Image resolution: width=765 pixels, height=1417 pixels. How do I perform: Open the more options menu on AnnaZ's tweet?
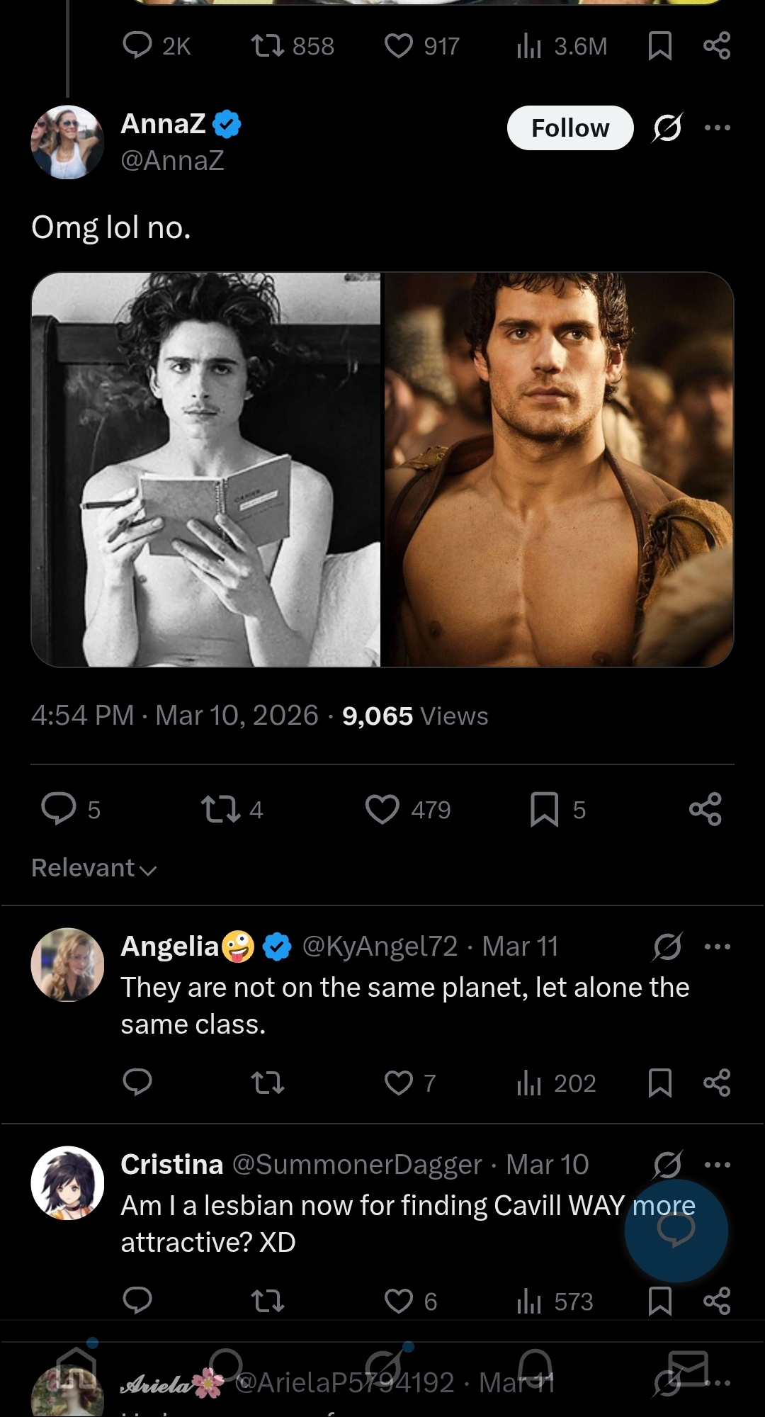point(717,126)
